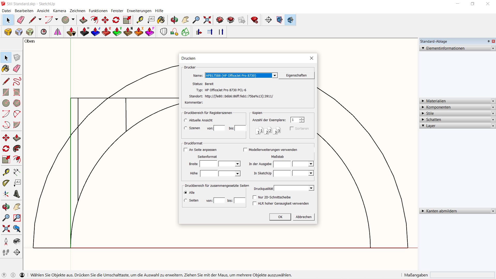The width and height of the screenshot is (496, 279).
Task: Open the printer Name dropdown
Action: click(x=275, y=76)
